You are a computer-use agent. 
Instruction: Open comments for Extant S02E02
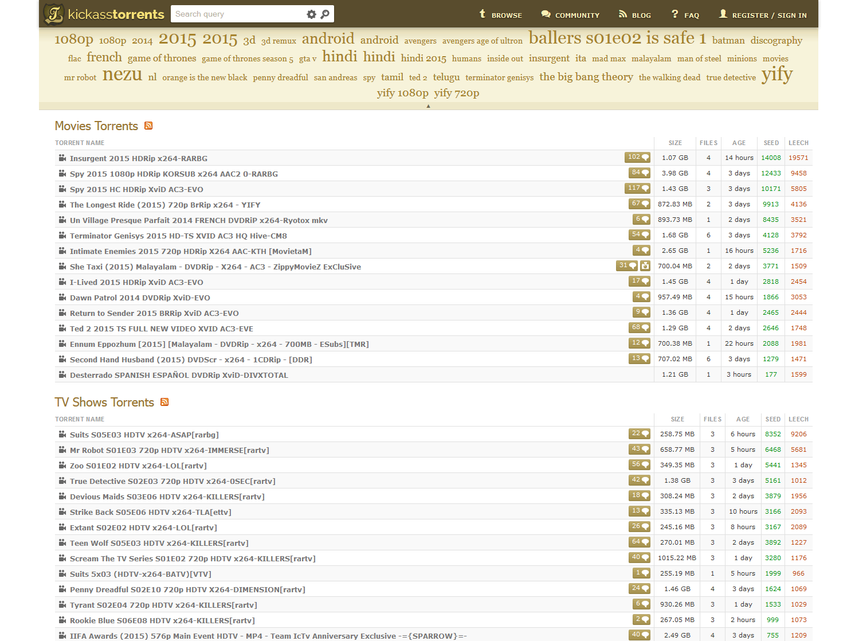640,526
